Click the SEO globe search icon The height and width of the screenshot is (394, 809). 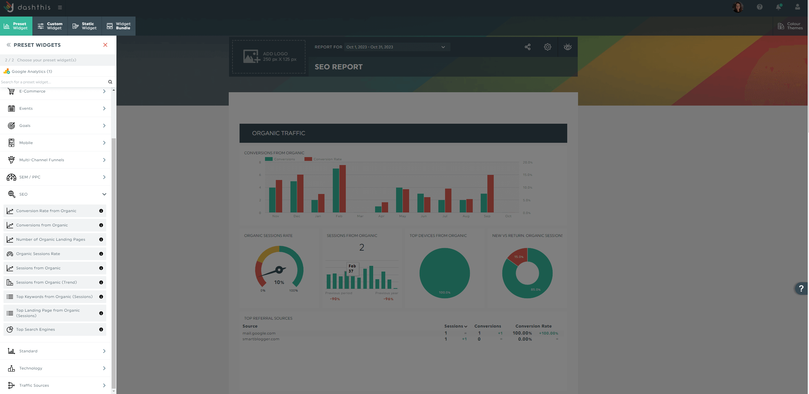(11, 194)
